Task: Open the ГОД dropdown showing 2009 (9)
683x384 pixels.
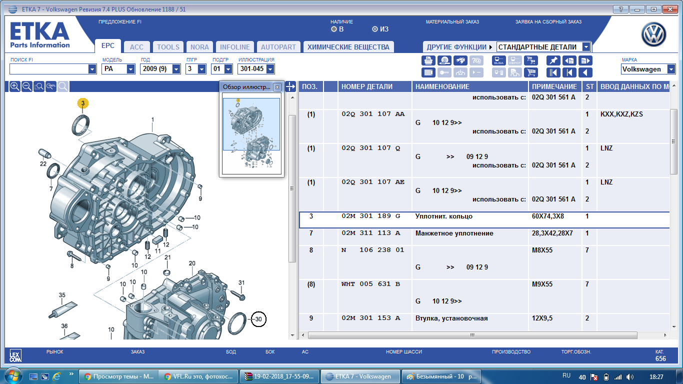Action: coord(176,69)
